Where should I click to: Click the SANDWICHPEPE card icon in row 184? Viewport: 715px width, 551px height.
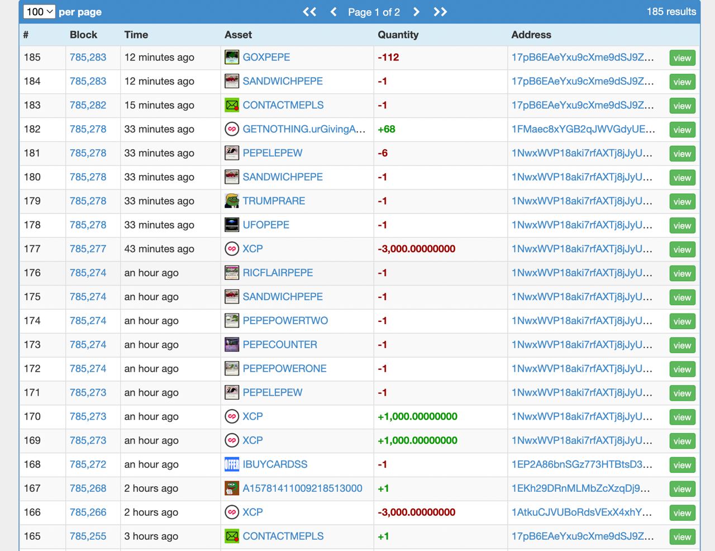point(232,81)
